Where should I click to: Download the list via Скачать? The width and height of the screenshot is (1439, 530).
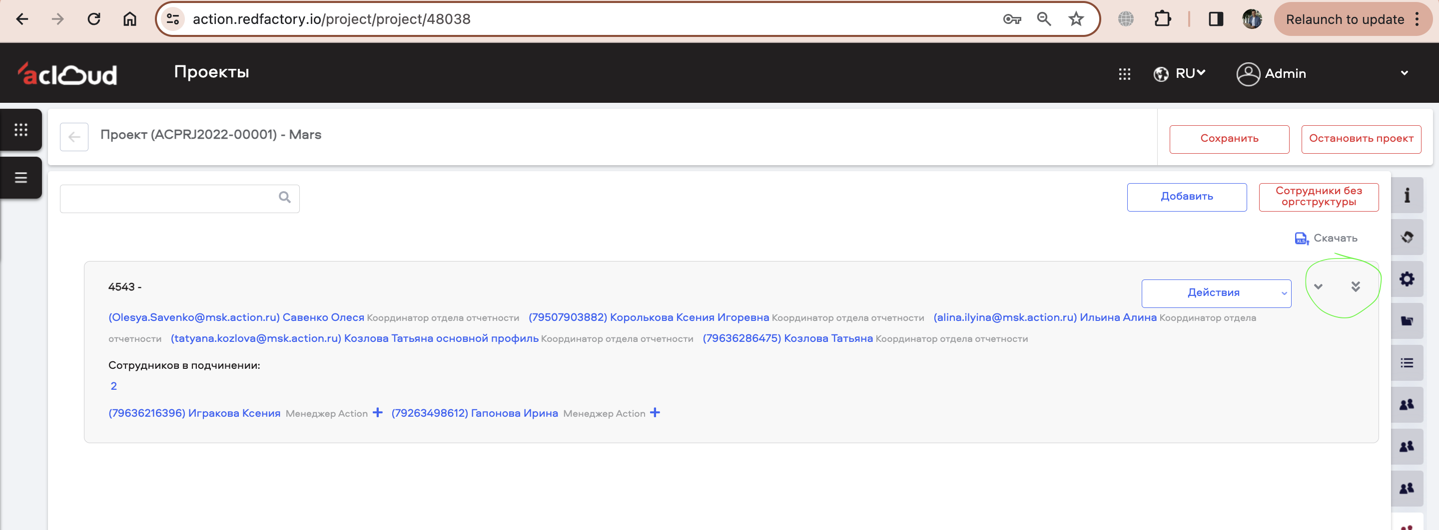tap(1326, 238)
